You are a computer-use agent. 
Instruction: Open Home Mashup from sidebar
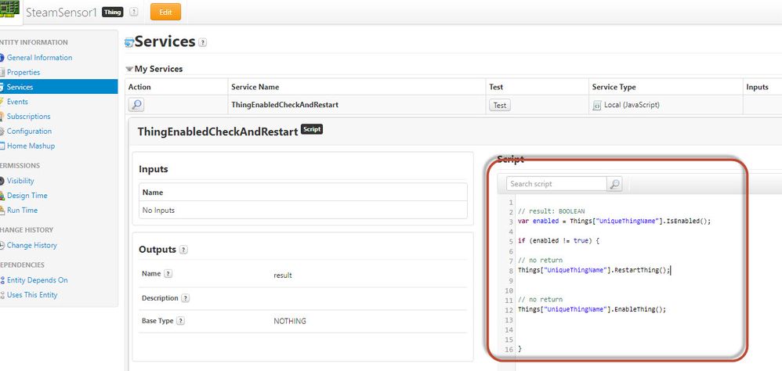(31, 146)
